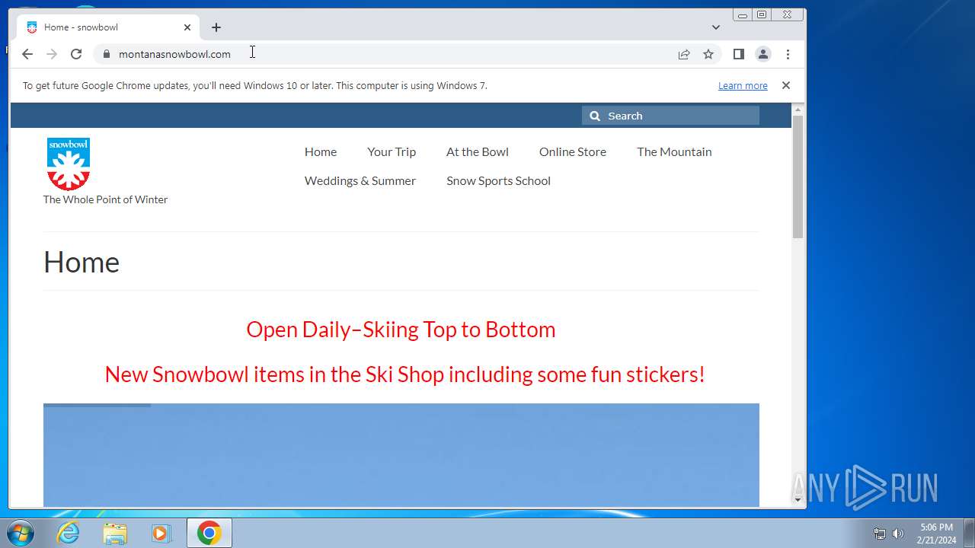
Task: Open the Your Trip menu
Action: click(x=392, y=151)
